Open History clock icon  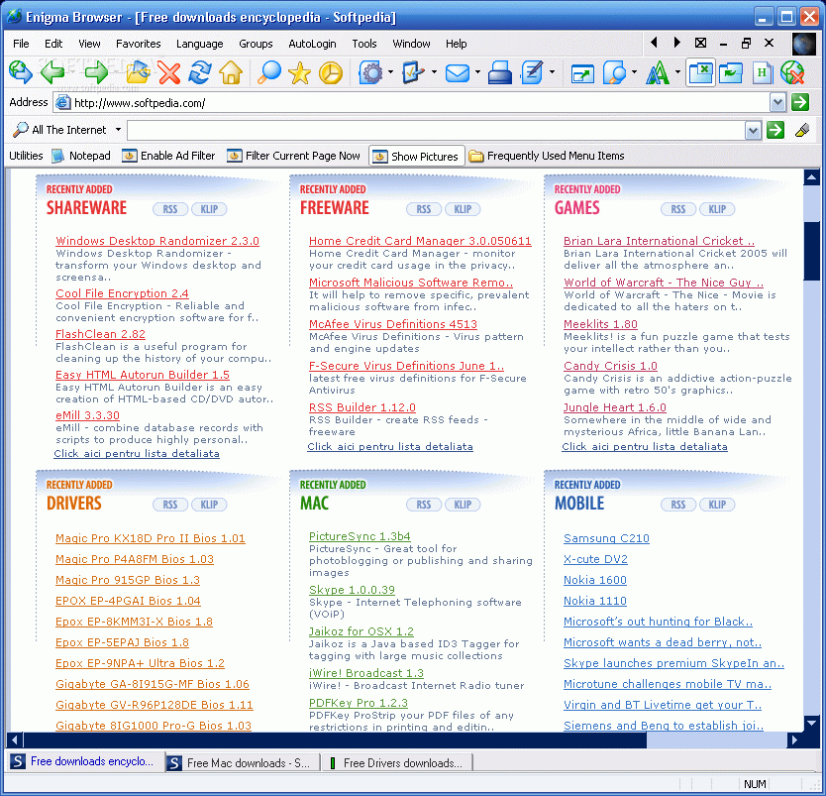tap(330, 72)
